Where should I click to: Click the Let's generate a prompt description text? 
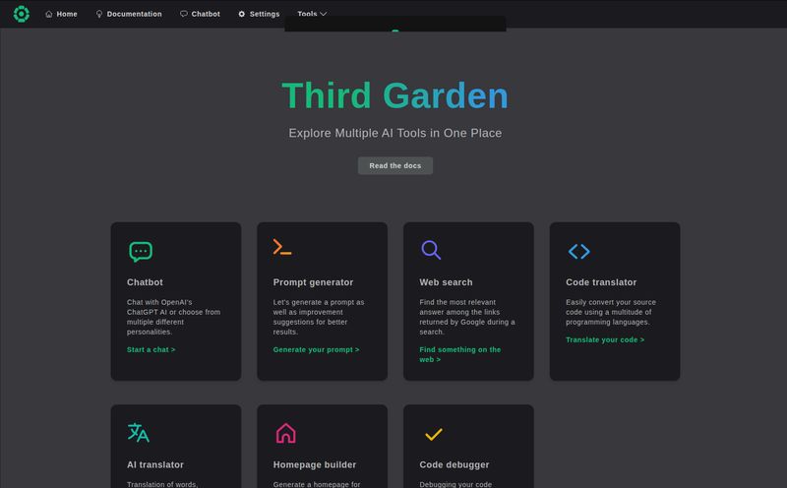pyautogui.click(x=319, y=317)
